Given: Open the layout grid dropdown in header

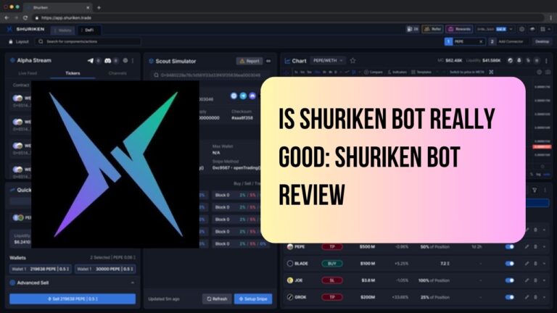Looking at the screenshot, I should [545, 29].
